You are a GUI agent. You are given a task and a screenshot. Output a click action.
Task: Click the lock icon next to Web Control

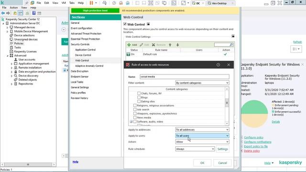point(148,24)
